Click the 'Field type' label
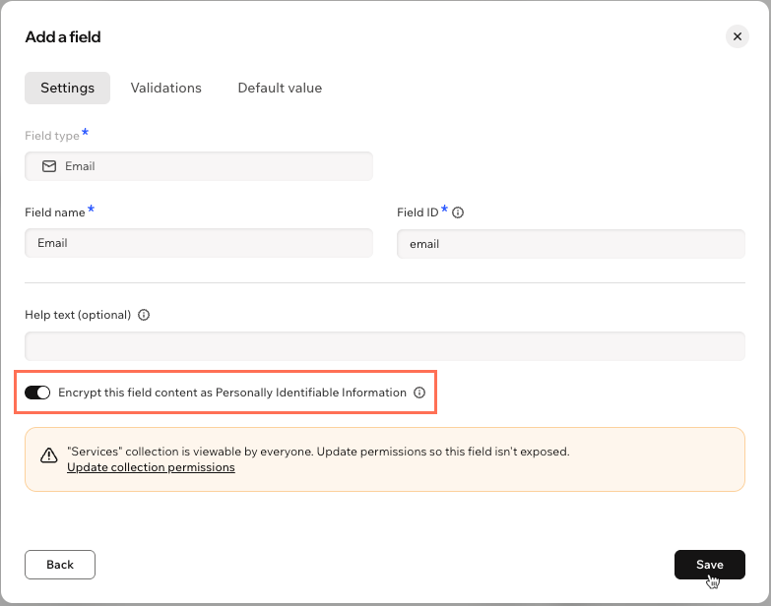Viewport: 771px width, 606px height. 52,136
